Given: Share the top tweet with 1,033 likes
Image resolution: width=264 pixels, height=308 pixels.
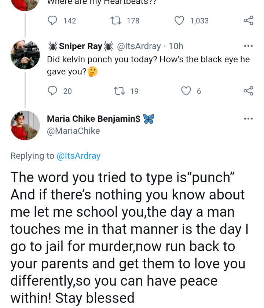Looking at the screenshot, I should coord(248,21).
